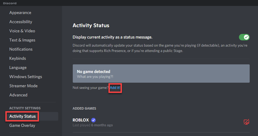Go to Accessibility settings
The width and height of the screenshot is (258, 136).
point(21,22)
